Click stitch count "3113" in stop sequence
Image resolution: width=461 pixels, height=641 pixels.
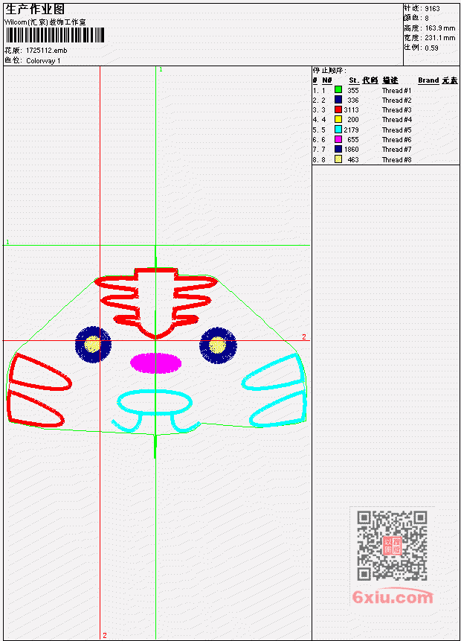351,110
